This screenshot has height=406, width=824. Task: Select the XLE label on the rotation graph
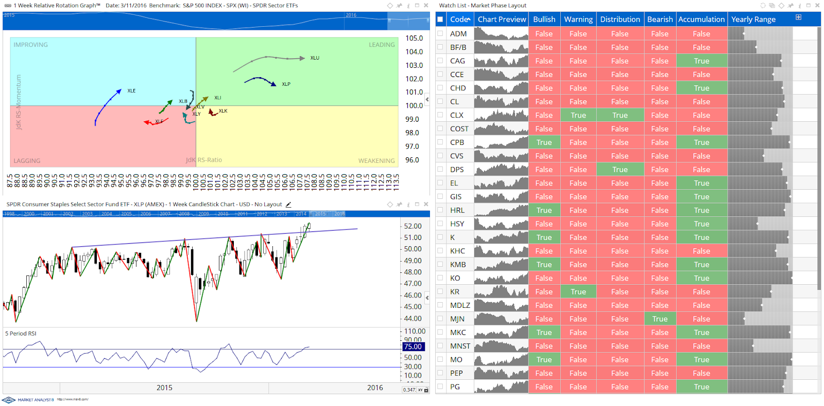(131, 90)
